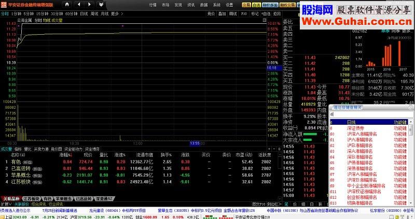Click the 叠加 overlay toolbar button

pos(222,14)
